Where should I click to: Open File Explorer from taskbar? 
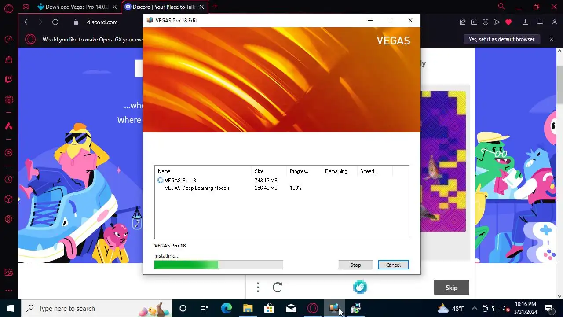coord(248,308)
